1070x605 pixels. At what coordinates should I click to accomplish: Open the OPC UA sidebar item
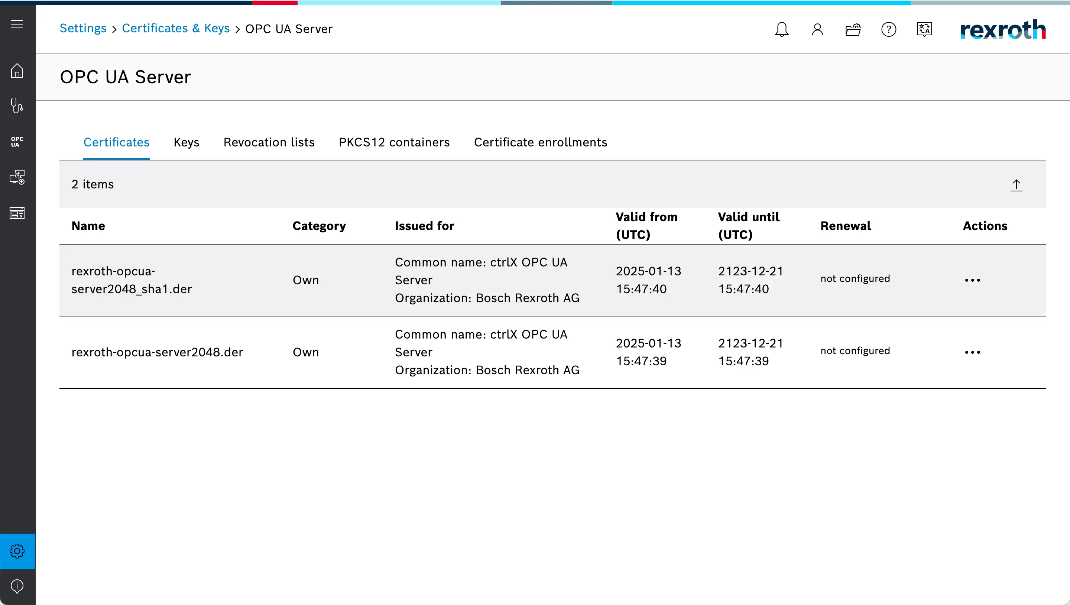tap(17, 142)
